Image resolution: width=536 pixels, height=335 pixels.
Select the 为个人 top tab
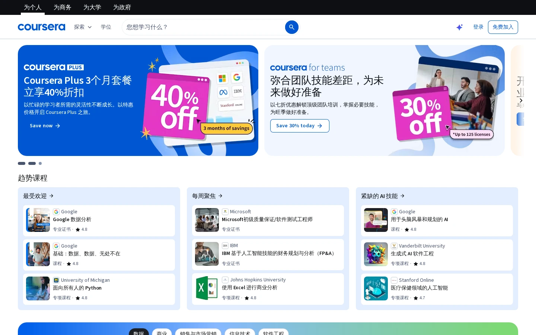pyautogui.click(x=33, y=7)
